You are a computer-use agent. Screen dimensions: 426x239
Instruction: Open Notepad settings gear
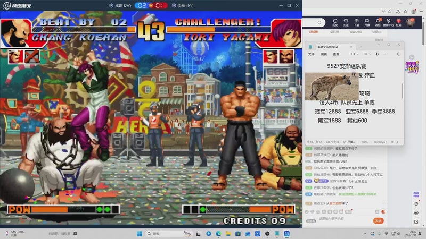399,54
